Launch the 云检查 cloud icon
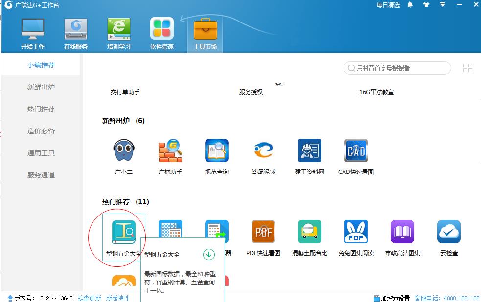 point(449,232)
